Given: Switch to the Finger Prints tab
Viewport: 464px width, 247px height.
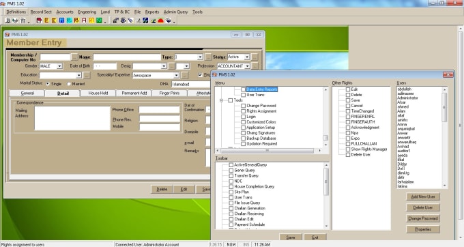Looking at the screenshot, I should tap(169, 93).
